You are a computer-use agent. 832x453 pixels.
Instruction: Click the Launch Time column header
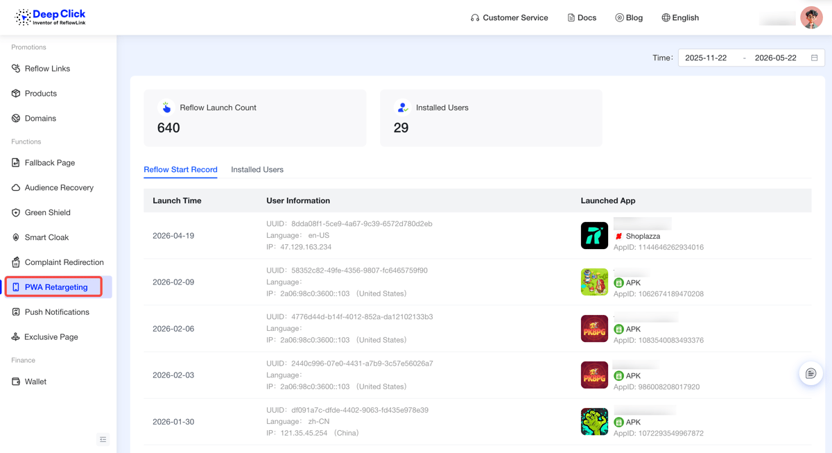pos(177,201)
